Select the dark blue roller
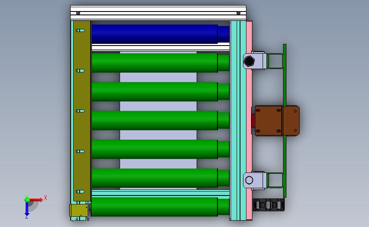 (x=160, y=34)
